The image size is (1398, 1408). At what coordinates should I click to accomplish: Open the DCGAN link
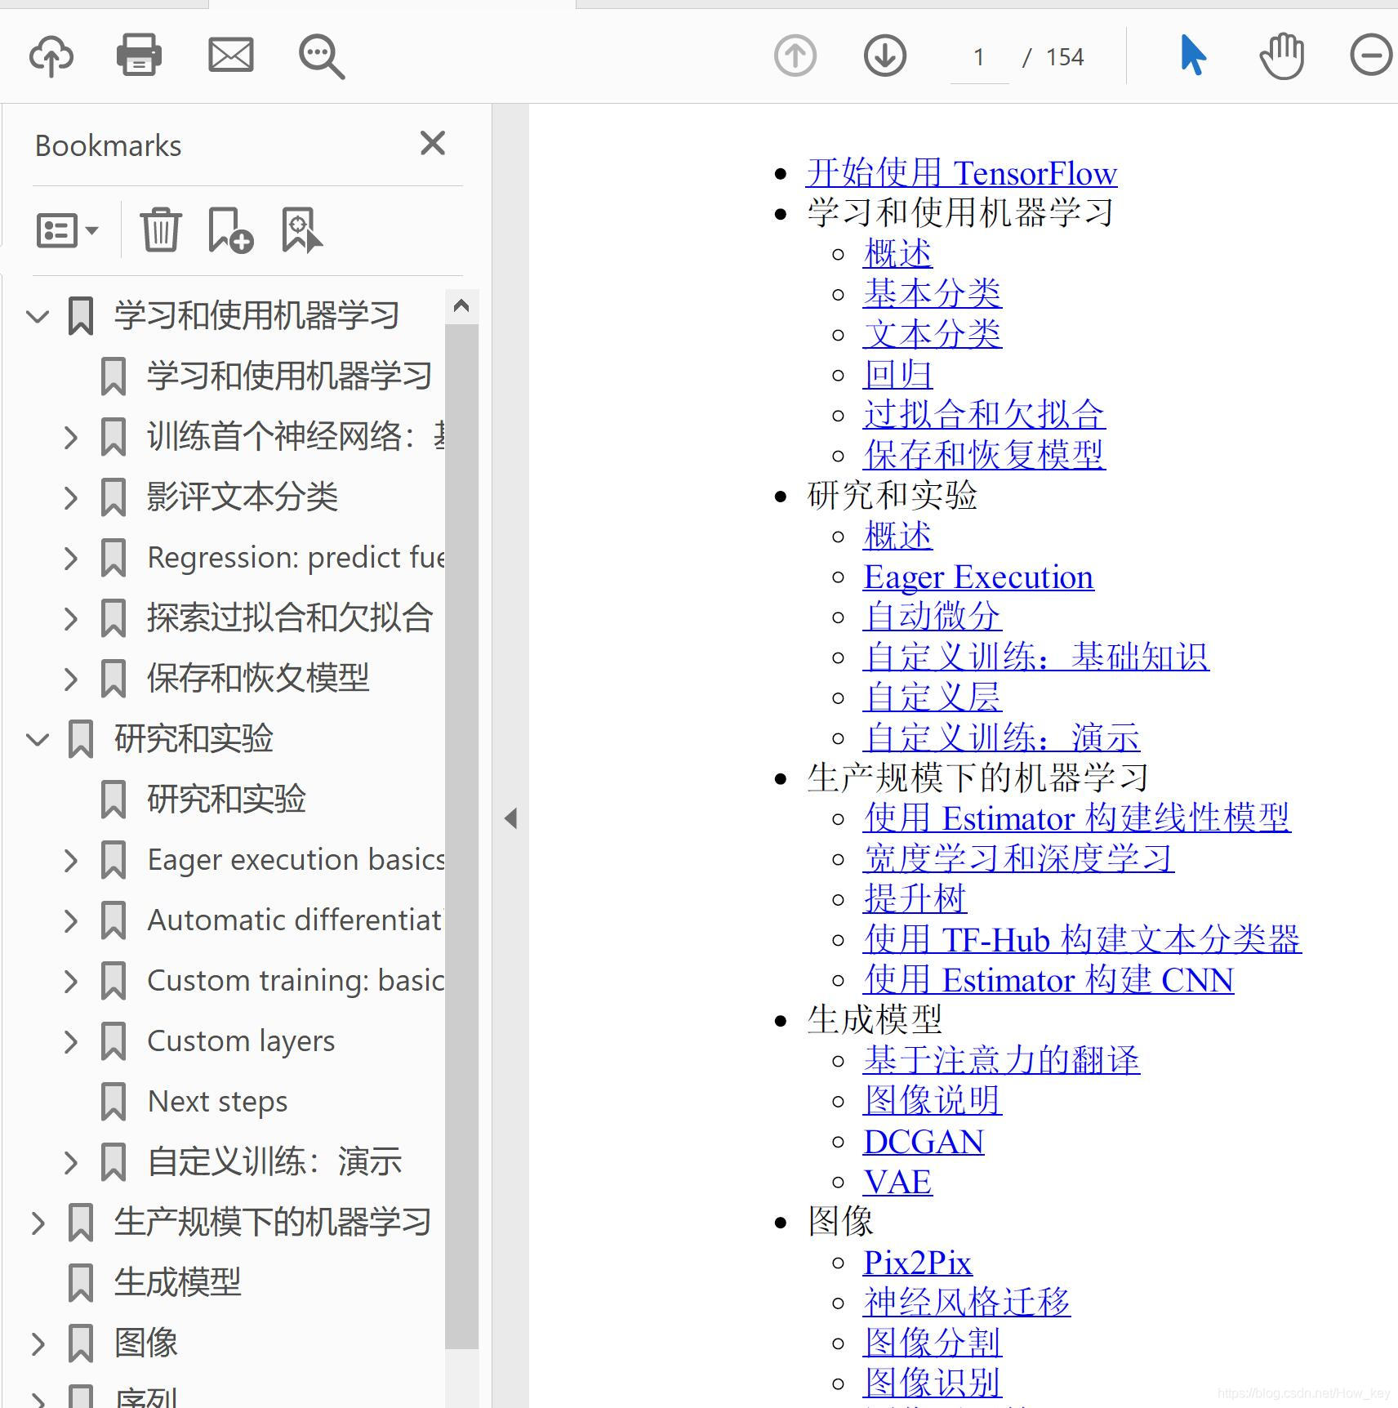click(x=924, y=1142)
